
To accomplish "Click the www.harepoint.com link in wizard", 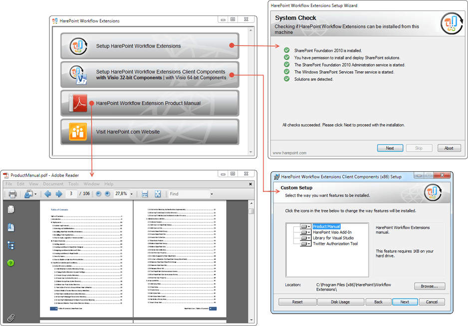I will pos(289,153).
